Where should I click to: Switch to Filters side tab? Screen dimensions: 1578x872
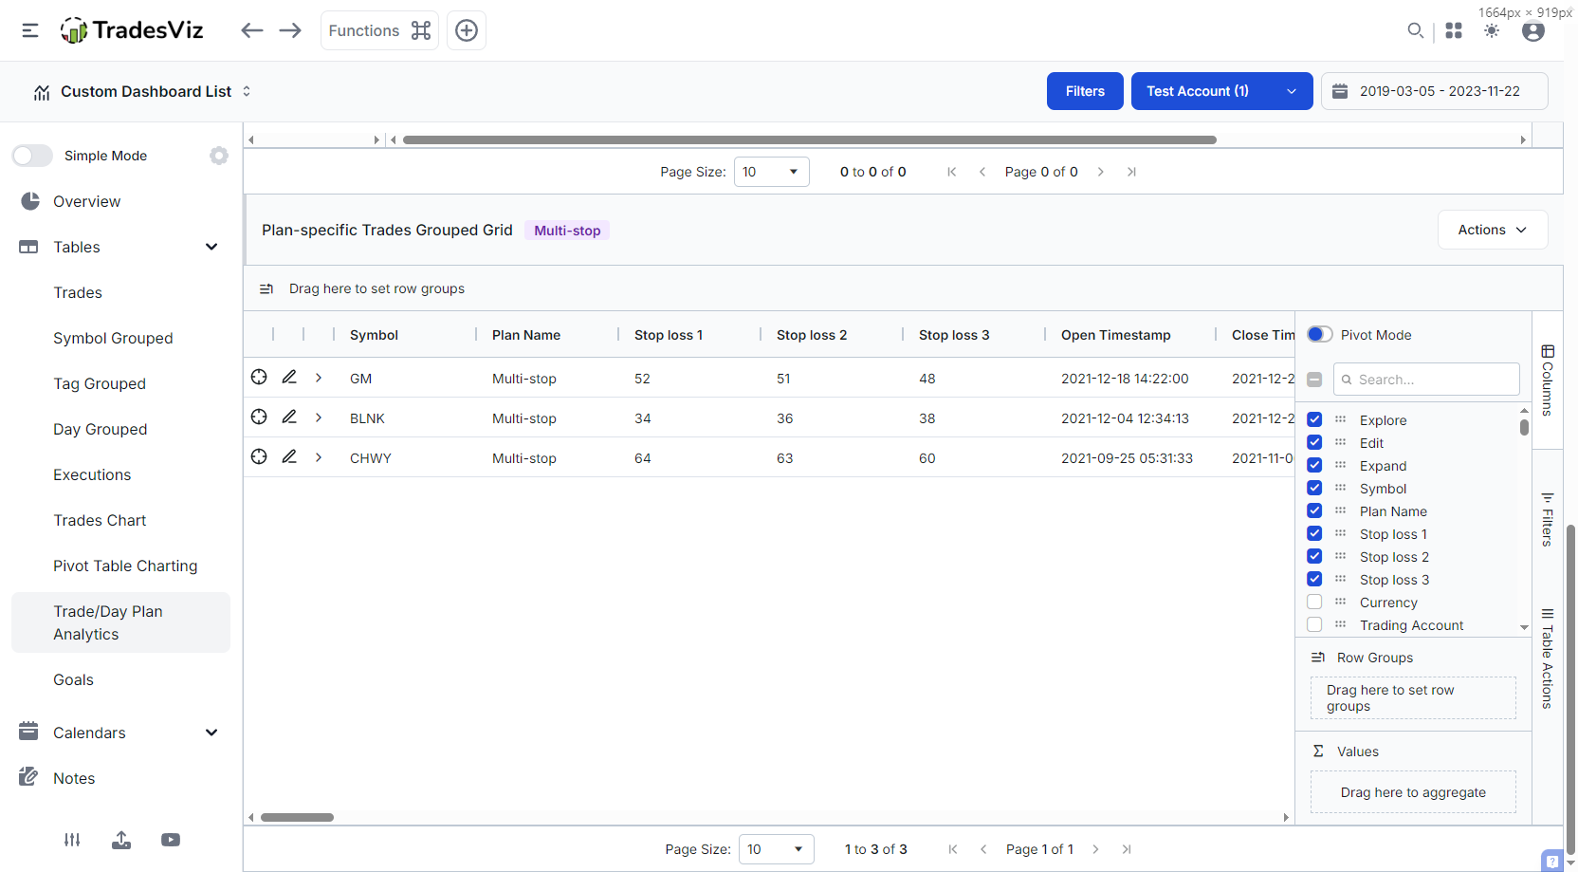(1548, 519)
